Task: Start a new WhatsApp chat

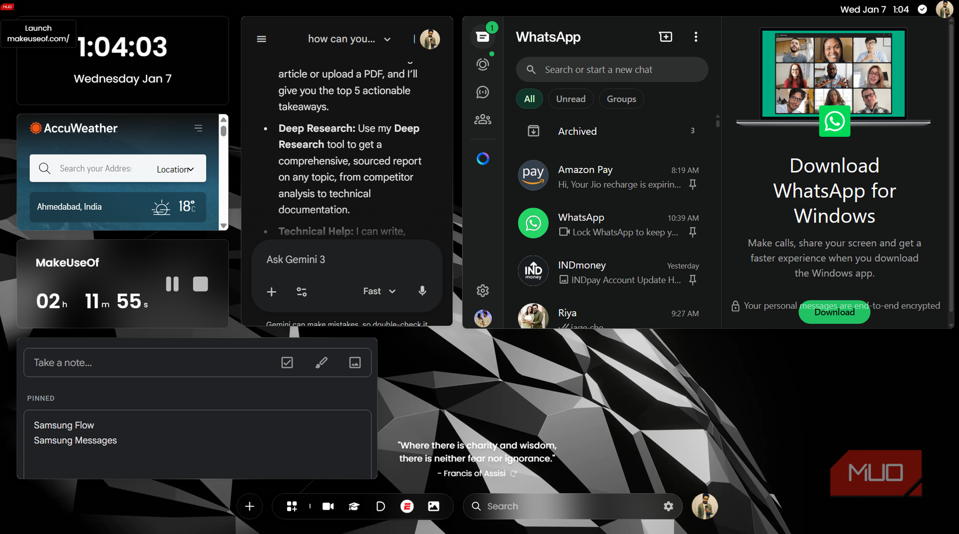Action: tap(665, 37)
